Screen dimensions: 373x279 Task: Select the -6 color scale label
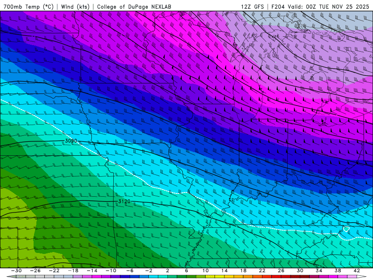pyautogui.click(x=130, y=271)
